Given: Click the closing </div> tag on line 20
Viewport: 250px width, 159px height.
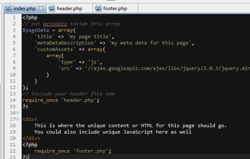Looking at the screenshot, I should (31, 138).
